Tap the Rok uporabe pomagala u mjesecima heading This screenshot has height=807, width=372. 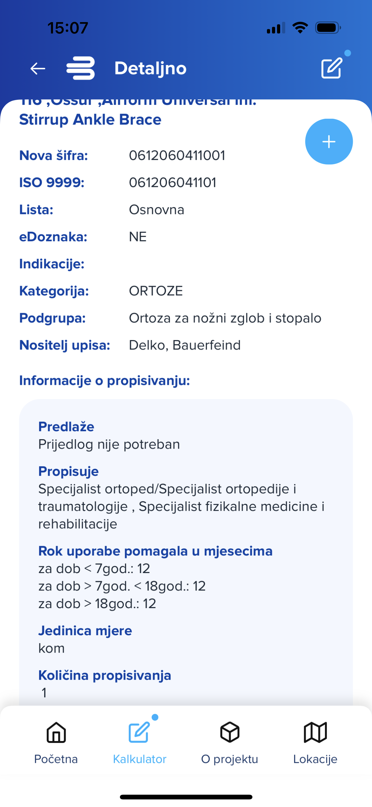click(x=155, y=551)
